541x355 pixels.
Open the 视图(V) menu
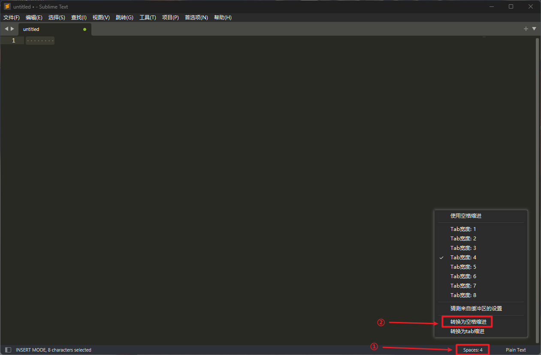point(101,18)
